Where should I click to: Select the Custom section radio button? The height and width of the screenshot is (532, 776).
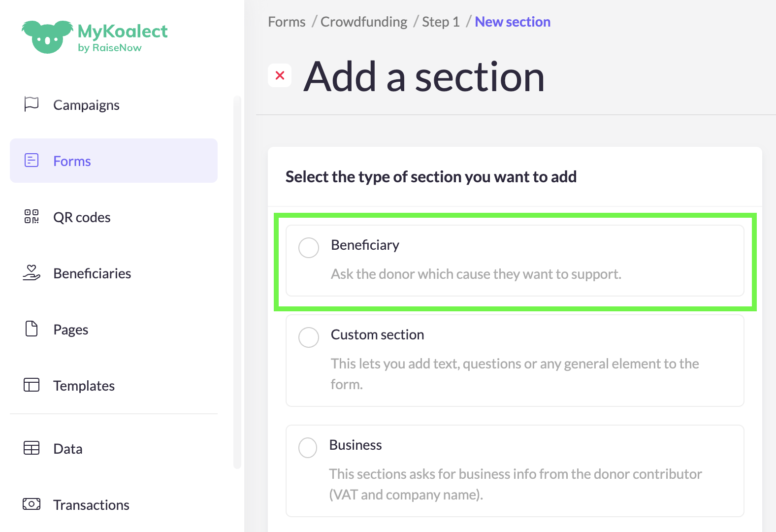click(x=309, y=337)
